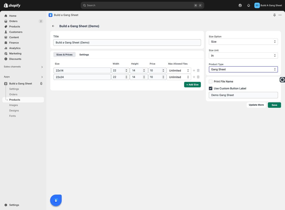Open Max Allowed Files dropdown for 22x14
The height and width of the screenshot is (210, 285).
179,70
